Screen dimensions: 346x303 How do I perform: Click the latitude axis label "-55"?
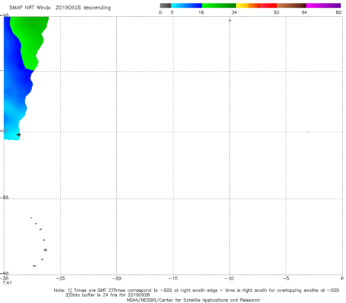point(4,197)
